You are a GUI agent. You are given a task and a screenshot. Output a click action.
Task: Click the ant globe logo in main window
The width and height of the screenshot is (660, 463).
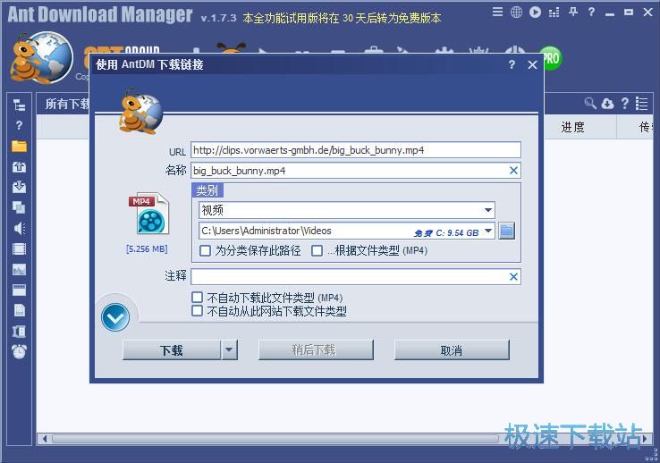tap(41, 58)
